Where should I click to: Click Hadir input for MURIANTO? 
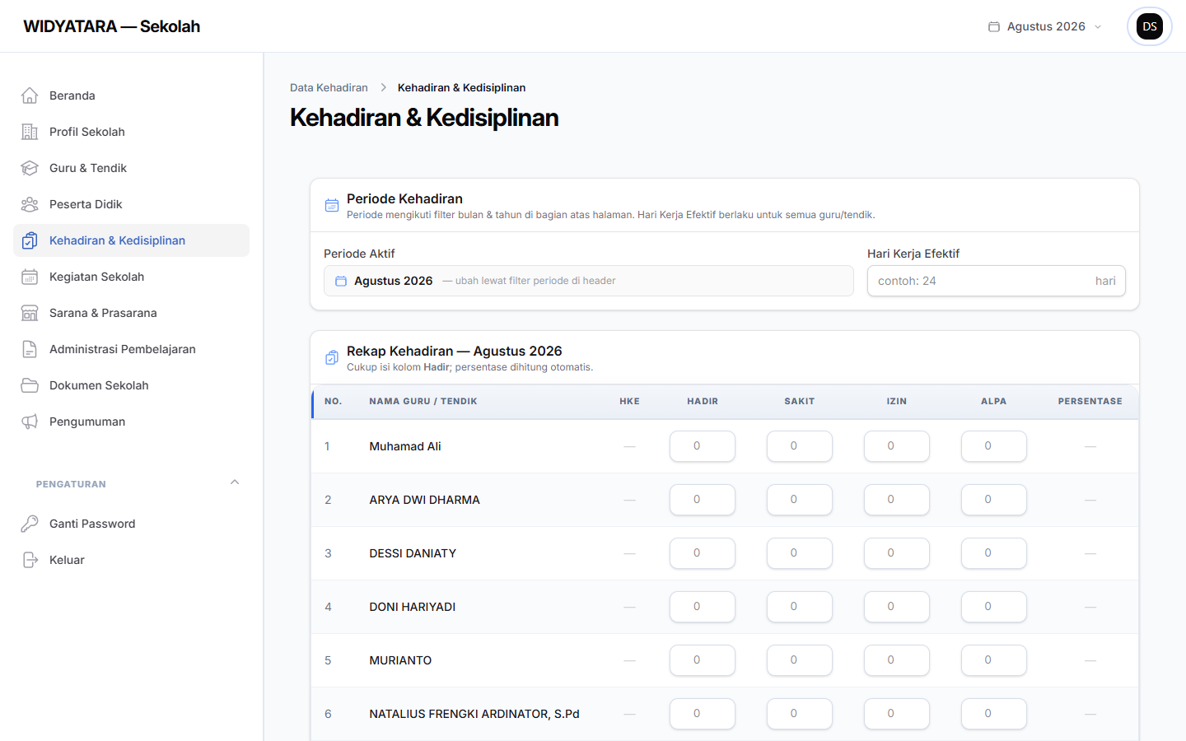click(703, 660)
